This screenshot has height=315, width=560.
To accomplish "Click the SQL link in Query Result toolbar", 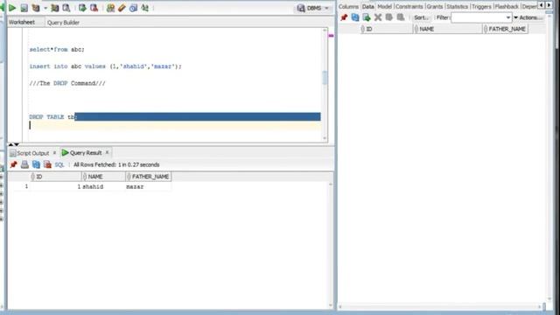I will [x=59, y=165].
